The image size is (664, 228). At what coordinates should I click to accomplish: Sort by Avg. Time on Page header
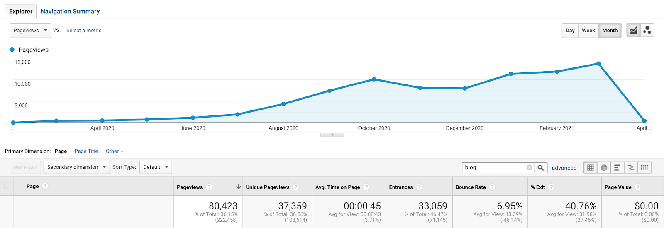pos(337,187)
